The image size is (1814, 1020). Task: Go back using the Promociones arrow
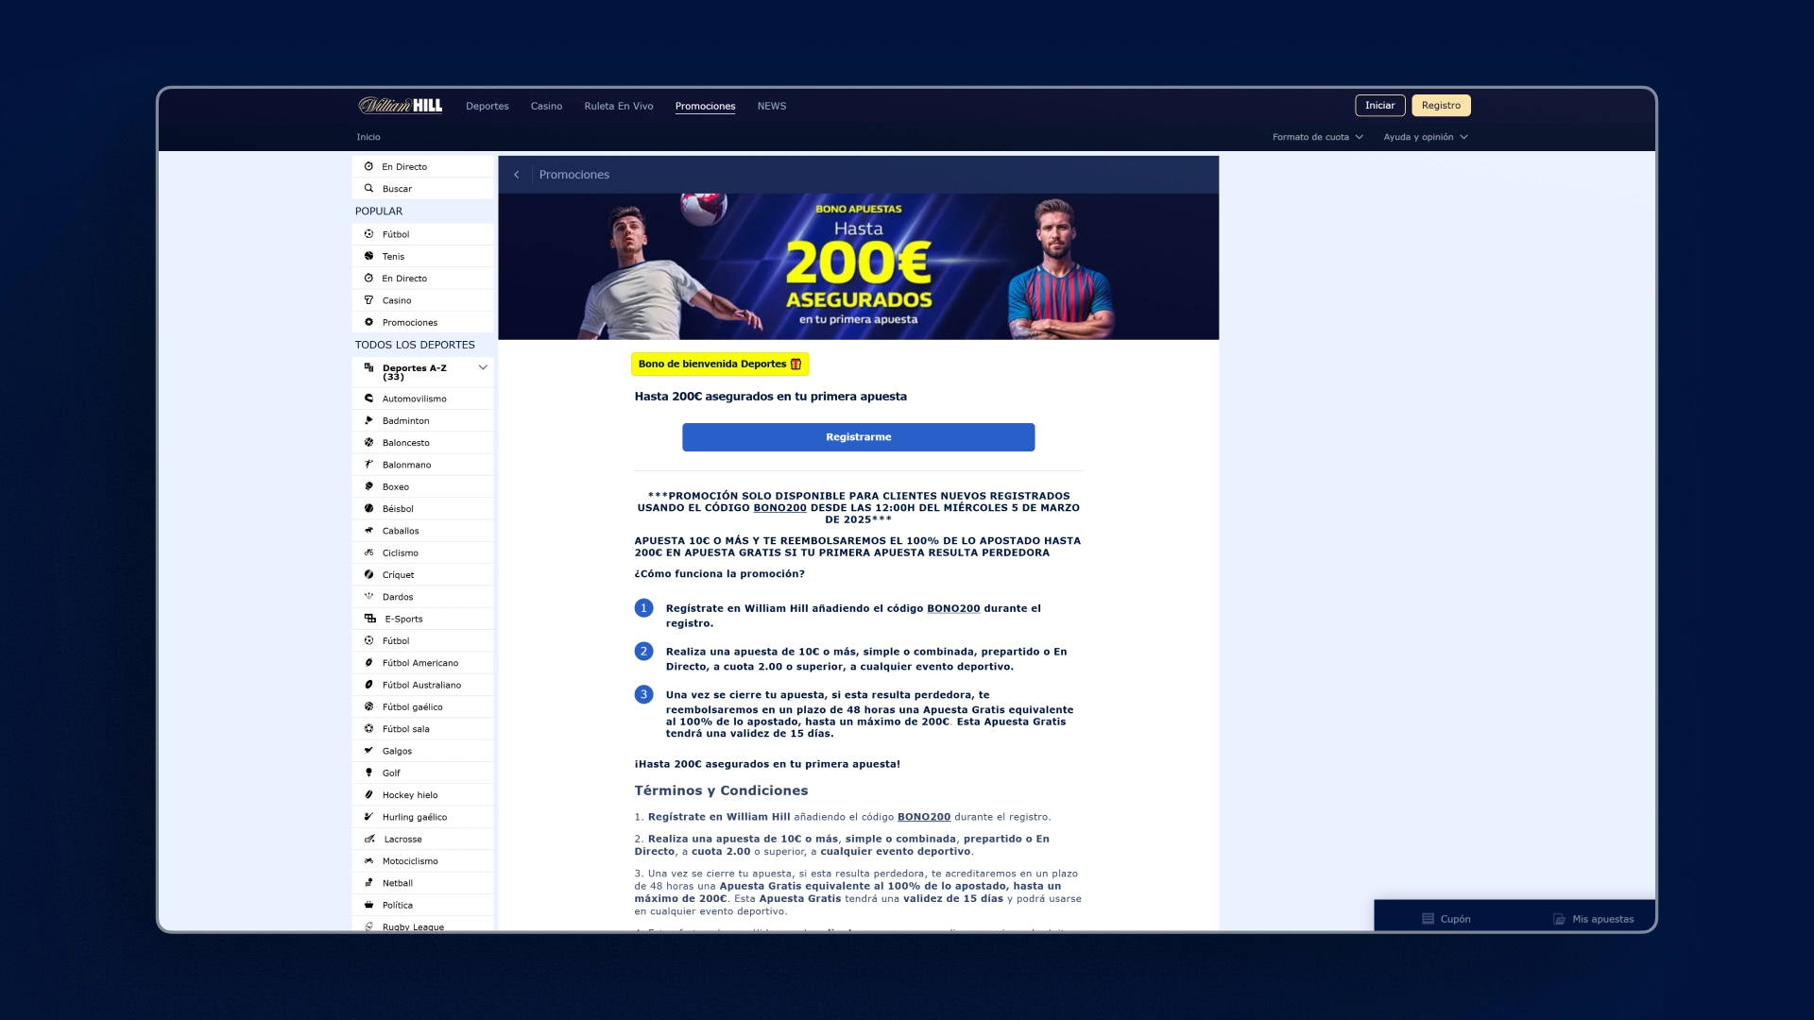[517, 175]
